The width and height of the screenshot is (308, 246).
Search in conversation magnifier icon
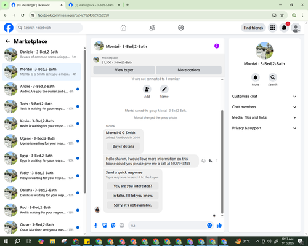point(273,77)
